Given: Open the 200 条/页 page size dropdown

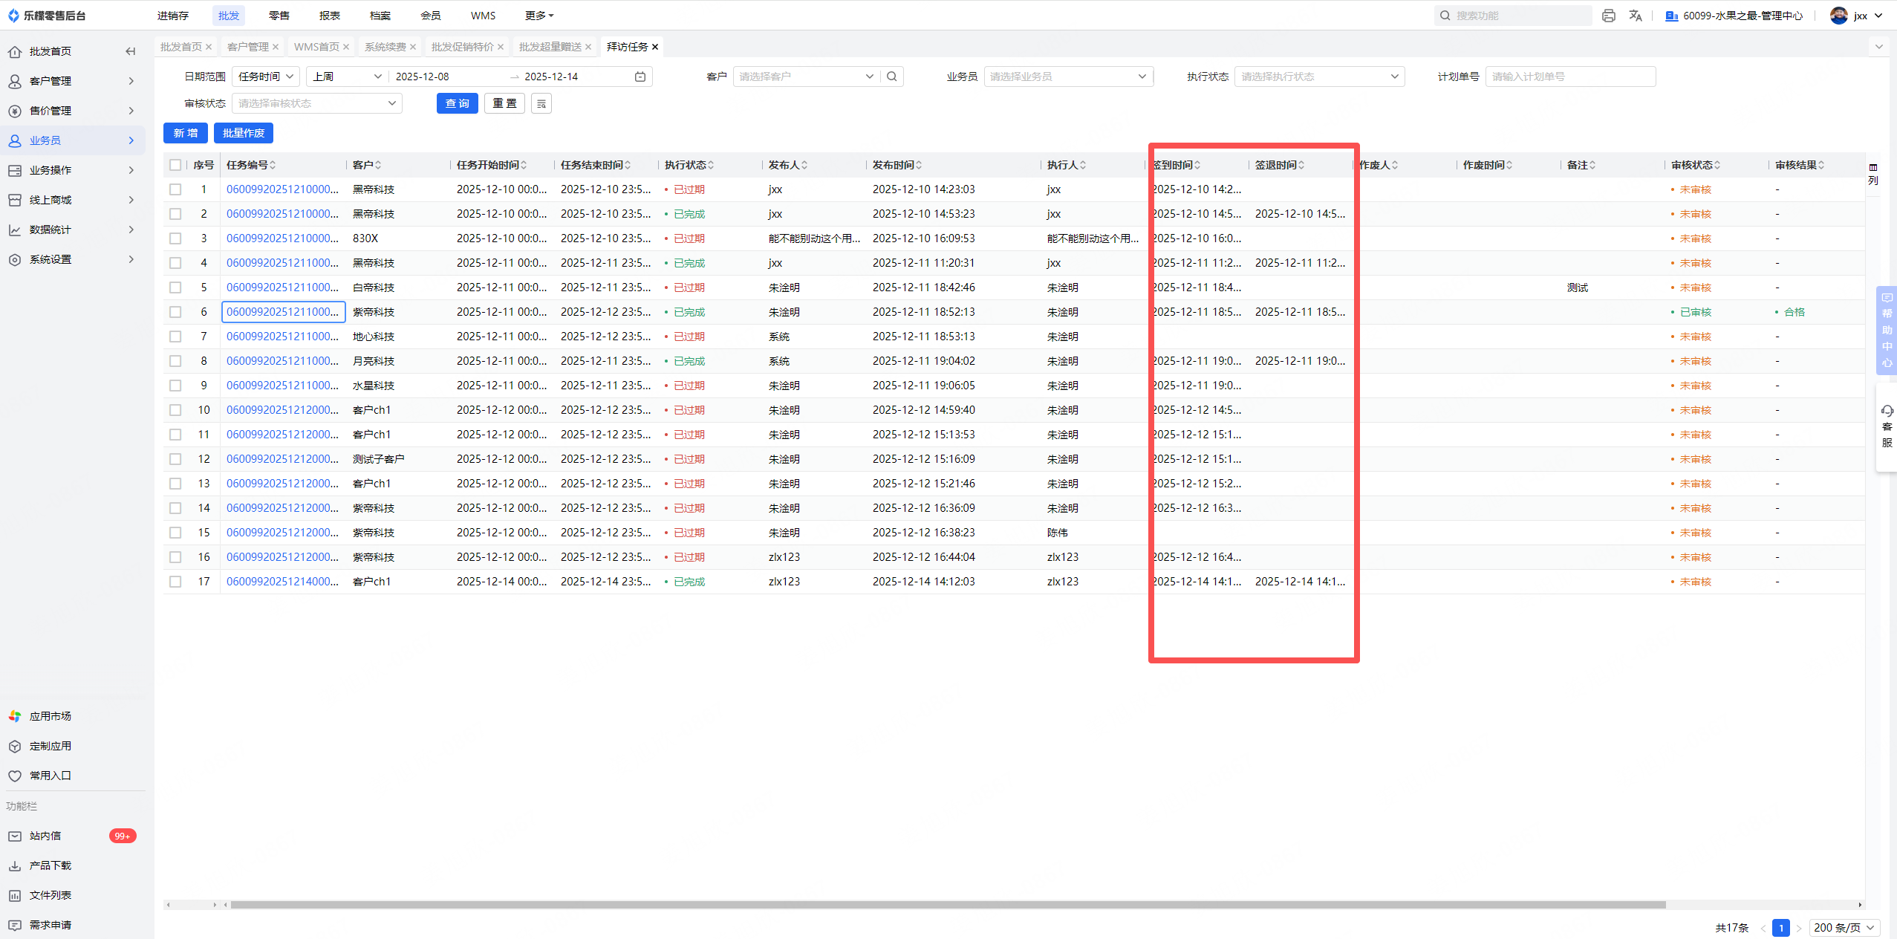Looking at the screenshot, I should [1845, 927].
